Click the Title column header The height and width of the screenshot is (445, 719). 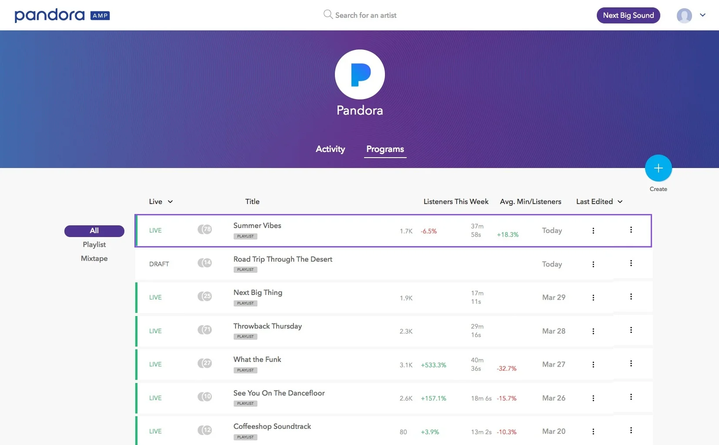pos(252,201)
